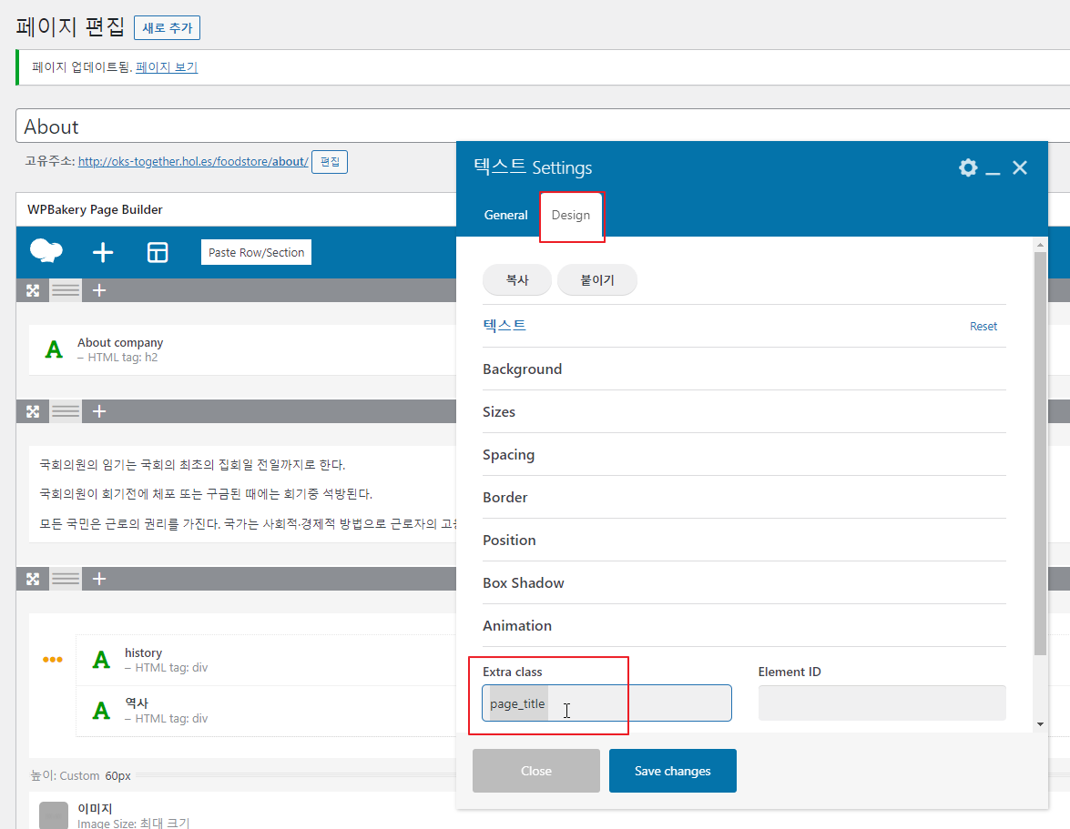Click column layout icon of About company row
Screen dimensions: 1070x829
tap(66, 290)
